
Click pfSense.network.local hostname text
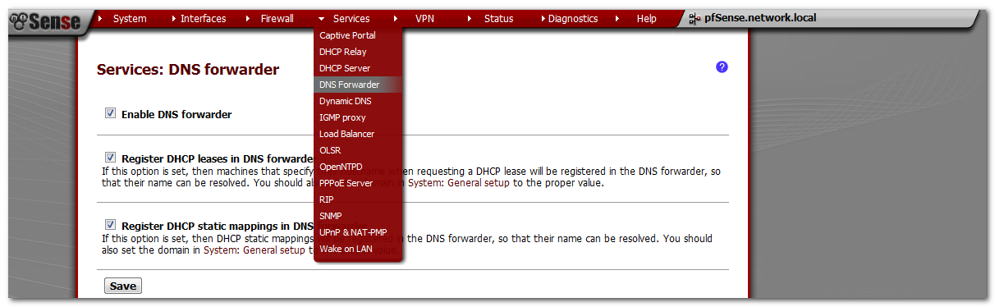click(760, 18)
